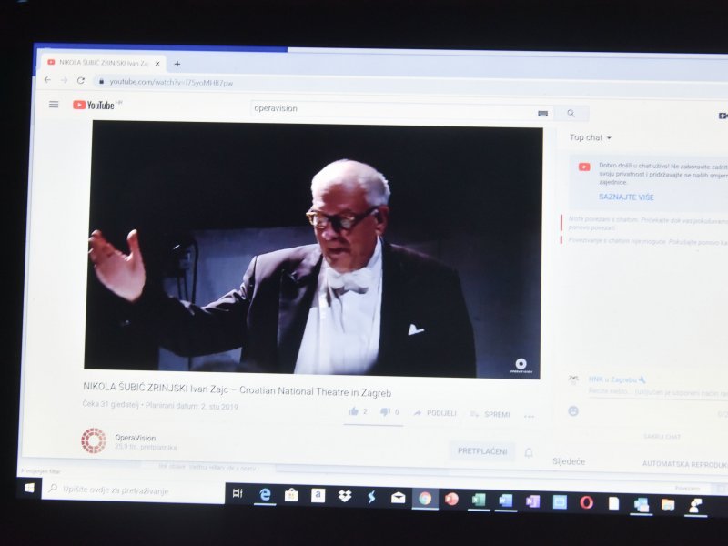Image resolution: width=728 pixels, height=546 pixels.
Task: Click the Sljedeće heading
Action: pyautogui.click(x=569, y=461)
